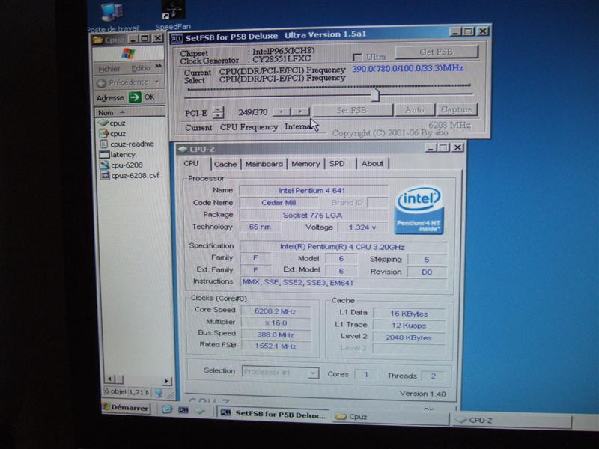Switch to the CPU tab
599x449 pixels.
click(x=191, y=163)
